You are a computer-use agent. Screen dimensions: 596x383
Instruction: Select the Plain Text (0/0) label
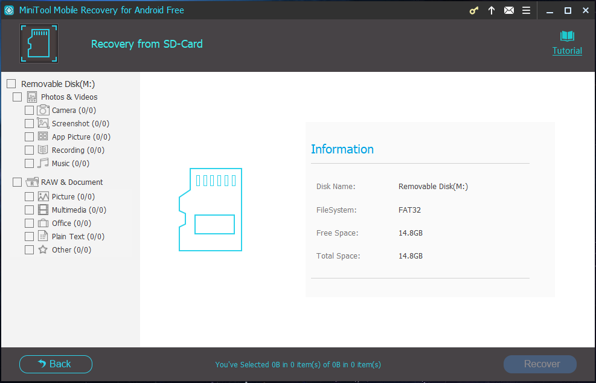tap(78, 236)
